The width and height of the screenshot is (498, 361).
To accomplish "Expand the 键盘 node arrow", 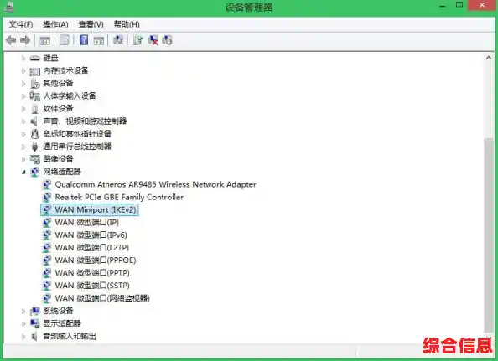I will click(23, 58).
